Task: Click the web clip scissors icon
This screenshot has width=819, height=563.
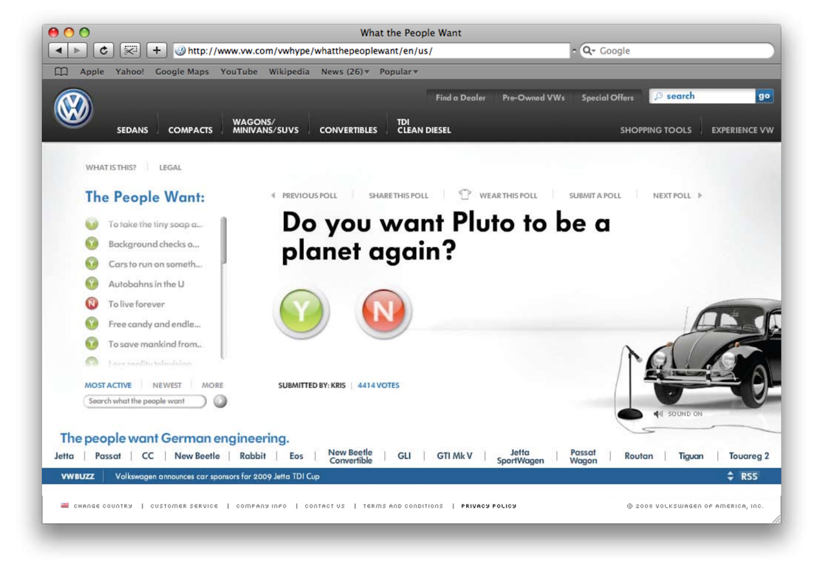Action: tap(130, 50)
